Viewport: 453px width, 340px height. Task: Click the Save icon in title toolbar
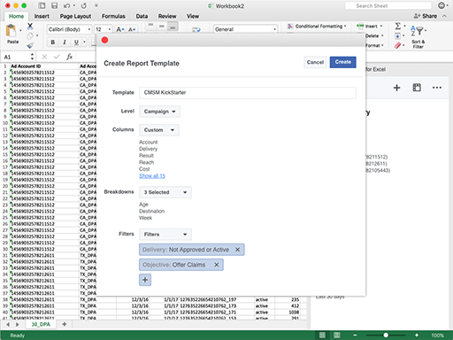pyautogui.click(x=54, y=5)
